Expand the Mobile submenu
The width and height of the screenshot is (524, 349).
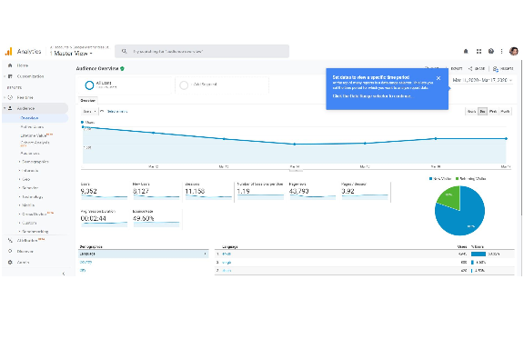[27, 205]
